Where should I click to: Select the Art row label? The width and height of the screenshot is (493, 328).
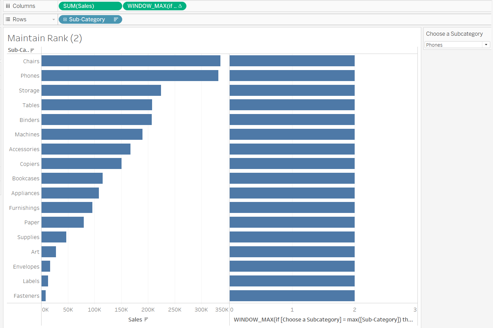[x=35, y=252]
